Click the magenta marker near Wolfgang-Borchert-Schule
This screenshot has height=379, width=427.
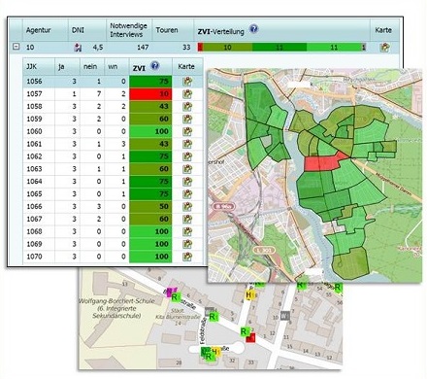170,293
